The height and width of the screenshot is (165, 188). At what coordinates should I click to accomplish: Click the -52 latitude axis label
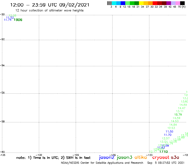tap(2, 39)
